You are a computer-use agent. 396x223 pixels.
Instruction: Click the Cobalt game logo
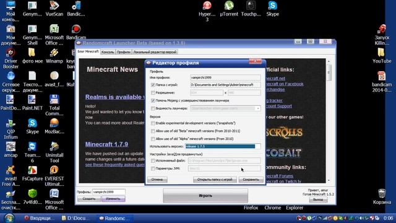point(283,152)
